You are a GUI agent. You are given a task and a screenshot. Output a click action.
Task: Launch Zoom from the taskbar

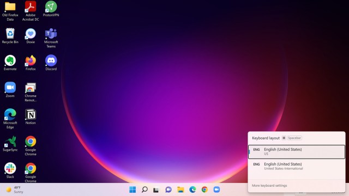[x=216, y=189]
